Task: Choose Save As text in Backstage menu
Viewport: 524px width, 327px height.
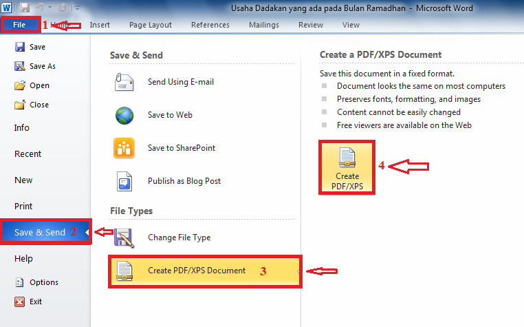Action: tap(43, 66)
